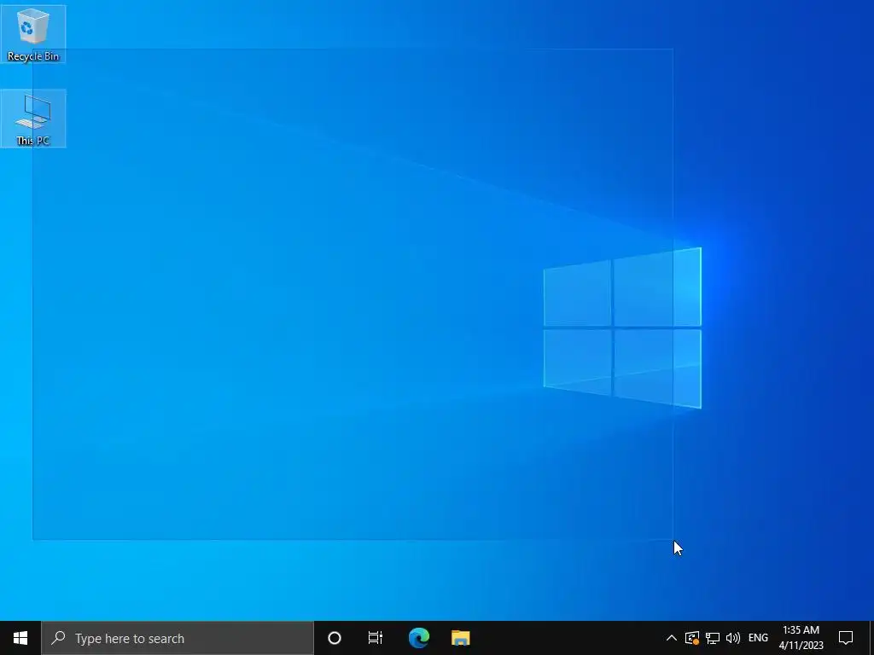This screenshot has width=874, height=655.
Task: Open network settings tray icon
Action: 713,638
